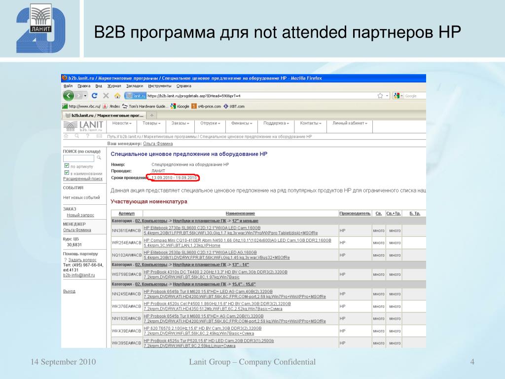The image size is (505, 379).
Task: Click the Stop loading X icon
Action: [x=106, y=95]
